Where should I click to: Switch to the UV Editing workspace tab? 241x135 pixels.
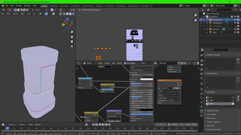(x=75, y=6)
